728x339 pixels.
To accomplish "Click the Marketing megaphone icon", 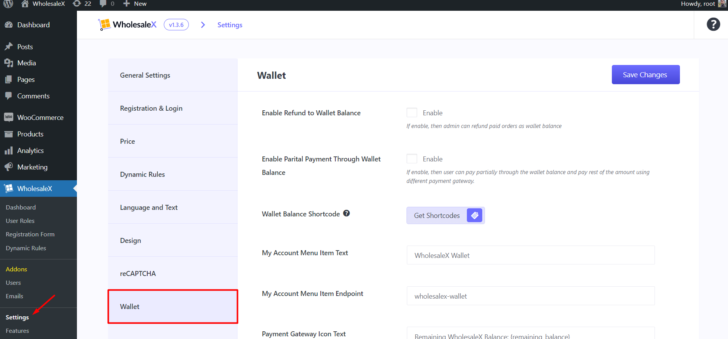I will [9, 167].
